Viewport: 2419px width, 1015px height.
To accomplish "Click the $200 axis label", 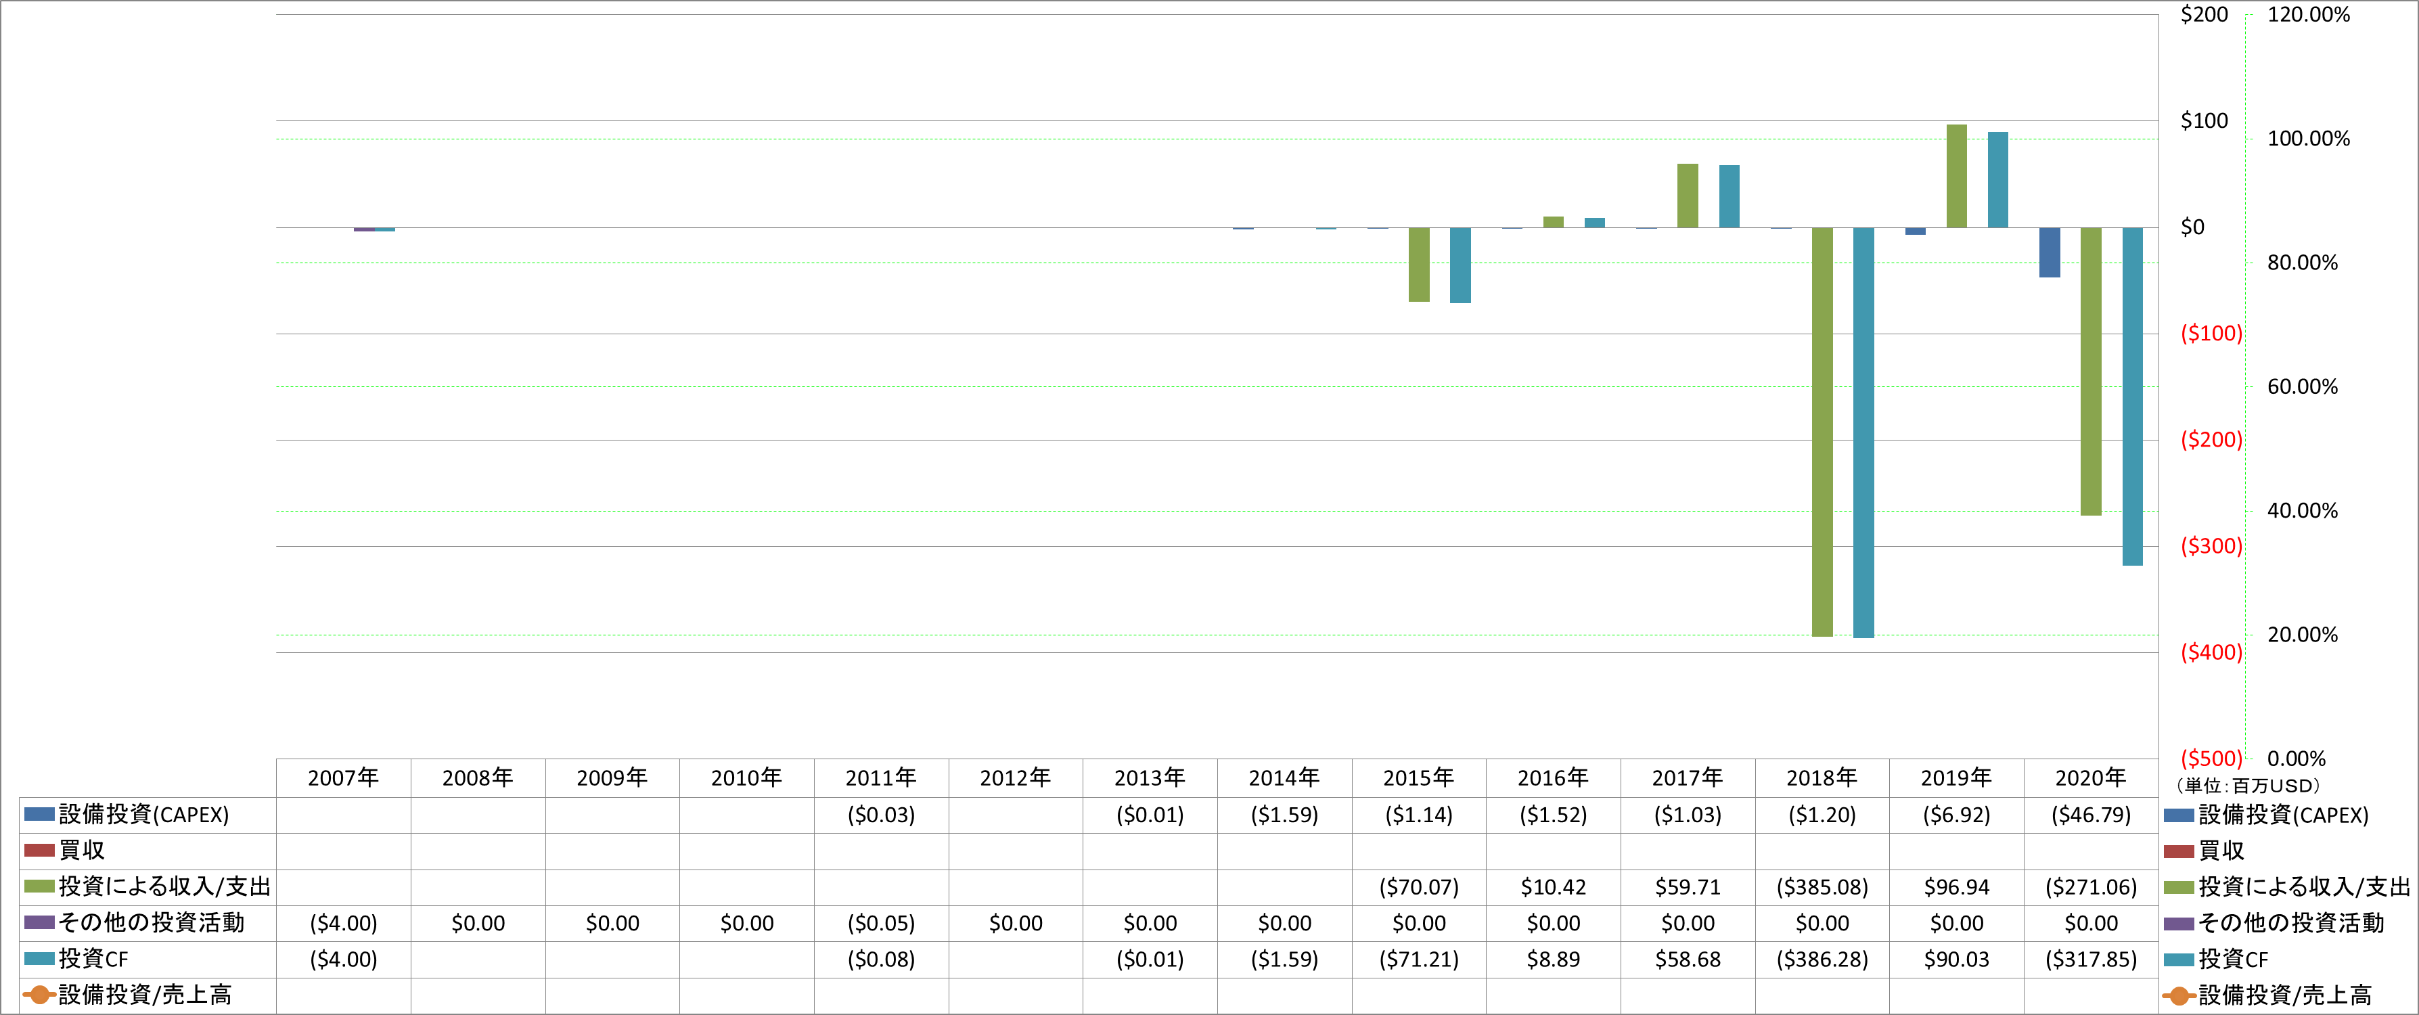I will point(2204,14).
